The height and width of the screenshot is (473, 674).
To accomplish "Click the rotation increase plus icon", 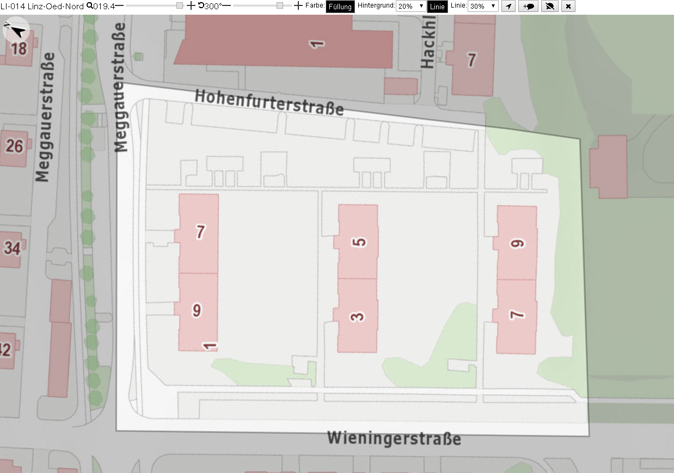I will pyautogui.click(x=298, y=5).
